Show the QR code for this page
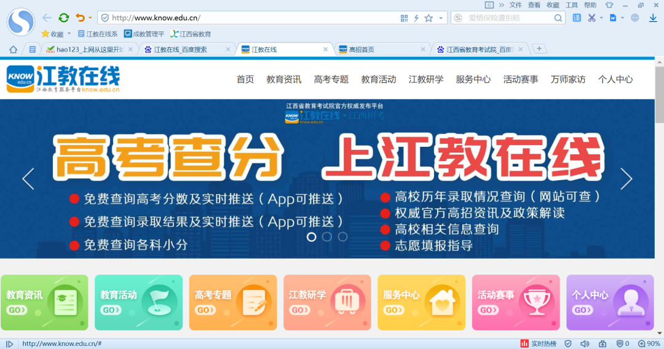Viewport: 664px width, 349px height. [404, 18]
